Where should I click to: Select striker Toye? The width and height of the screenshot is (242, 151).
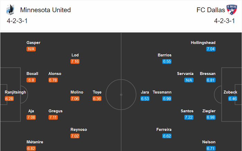click(x=97, y=92)
